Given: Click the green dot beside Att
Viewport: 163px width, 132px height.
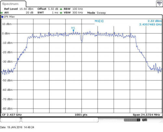Looking at the screenshot, I should (2, 13).
